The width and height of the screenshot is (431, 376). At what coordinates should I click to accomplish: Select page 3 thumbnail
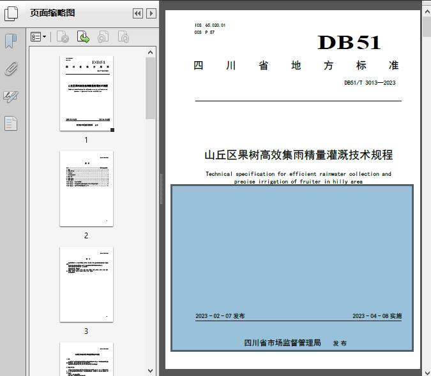point(86,284)
